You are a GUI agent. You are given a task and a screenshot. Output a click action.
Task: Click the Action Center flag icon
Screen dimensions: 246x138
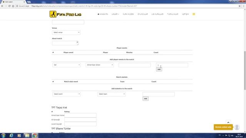pos(226,135)
